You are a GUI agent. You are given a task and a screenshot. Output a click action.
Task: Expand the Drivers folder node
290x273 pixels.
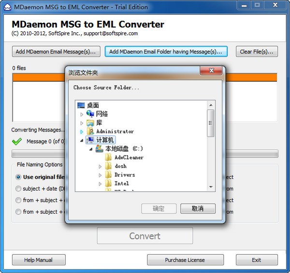coord(100,175)
